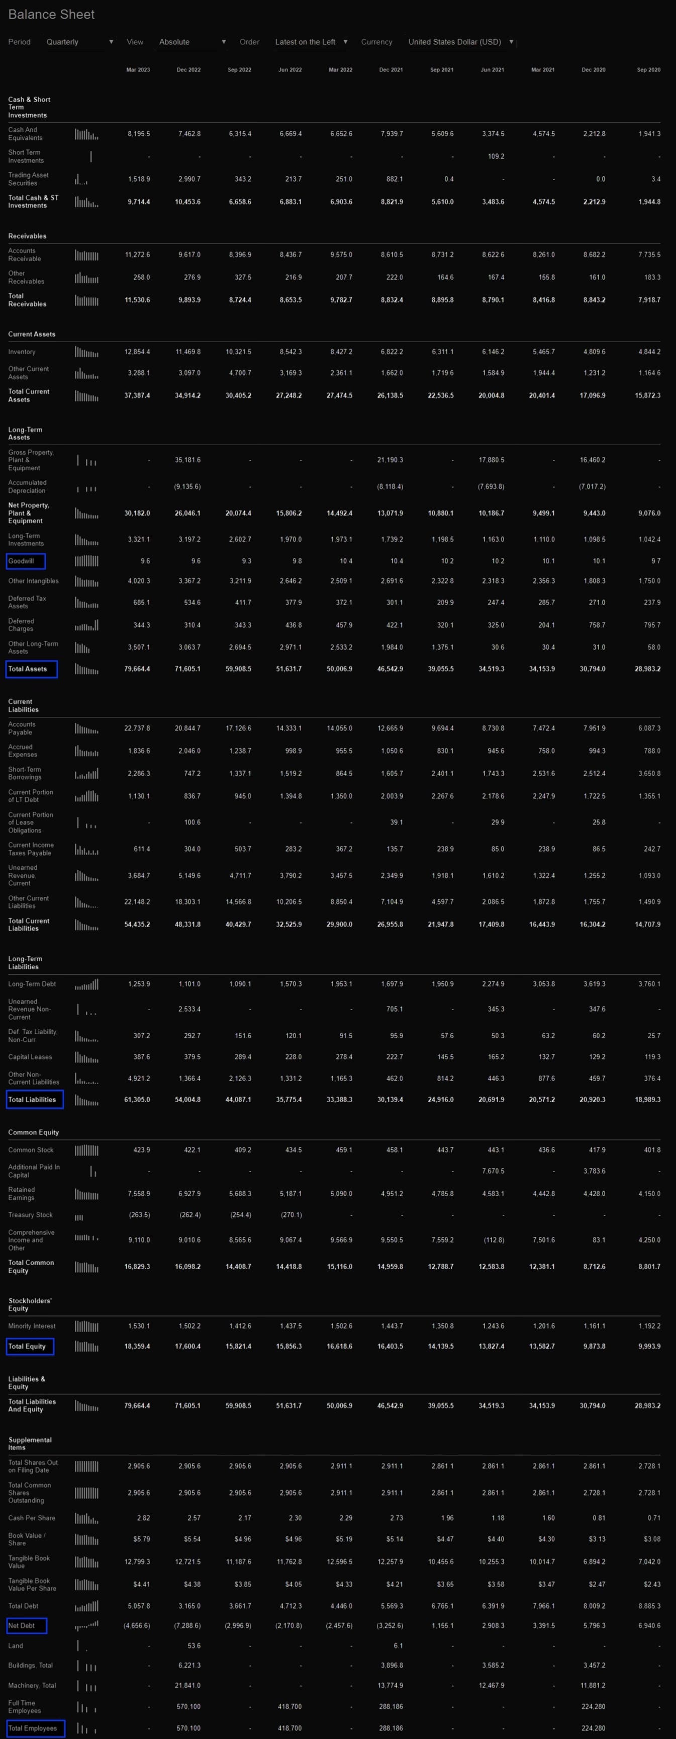
Task: Click the Treasury Stock row label
Action: click(30, 1215)
